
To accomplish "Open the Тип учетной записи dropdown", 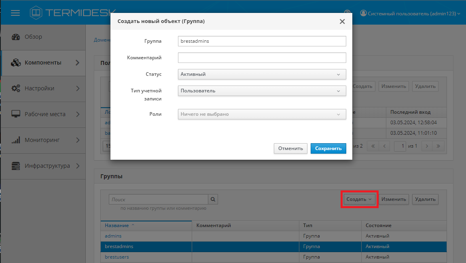I will [262, 91].
